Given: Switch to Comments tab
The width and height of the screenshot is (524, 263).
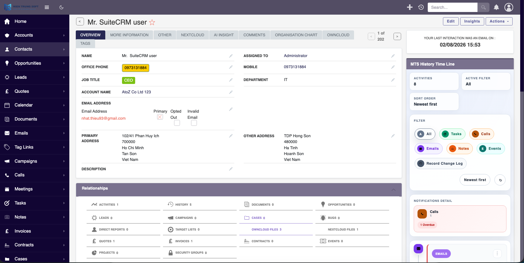Looking at the screenshot, I should click(x=254, y=35).
